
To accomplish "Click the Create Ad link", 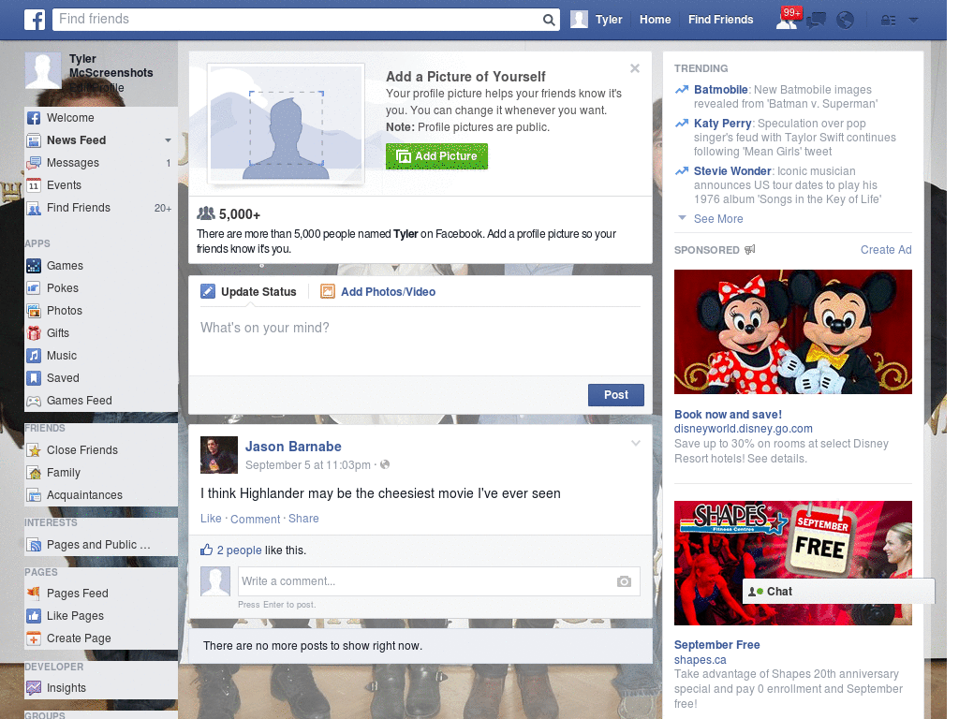I will 886,249.
